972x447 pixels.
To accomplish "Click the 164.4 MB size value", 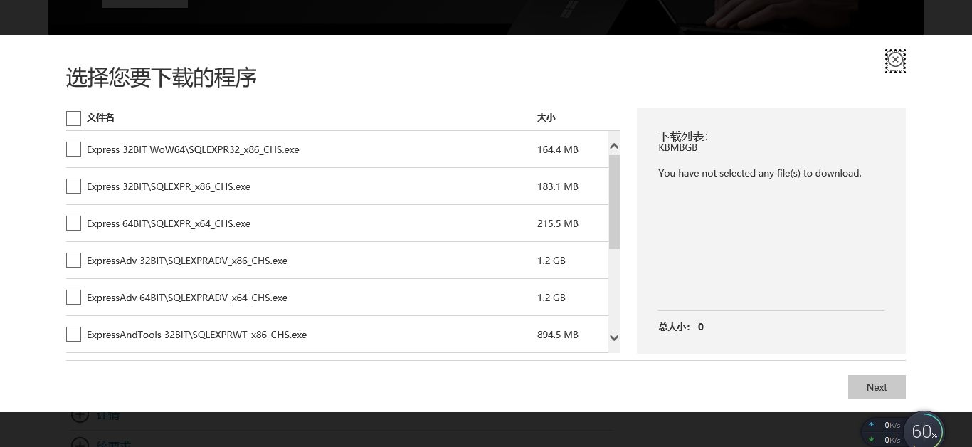I will tap(558, 149).
